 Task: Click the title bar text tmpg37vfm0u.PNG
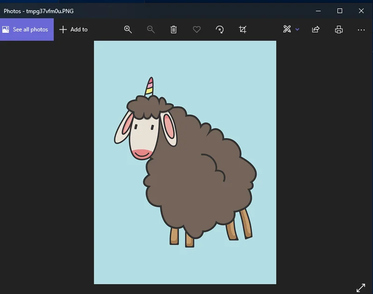(39, 11)
